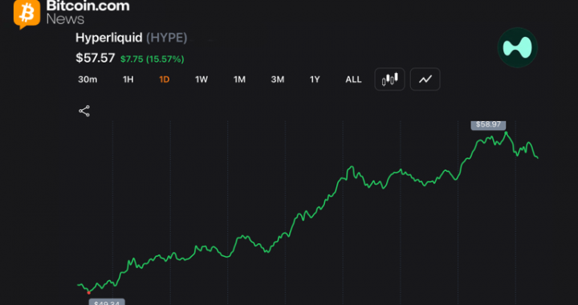Click the Hyperliquid (HYPE) heading
Viewport: 578px width, 305px height.
[131, 38]
